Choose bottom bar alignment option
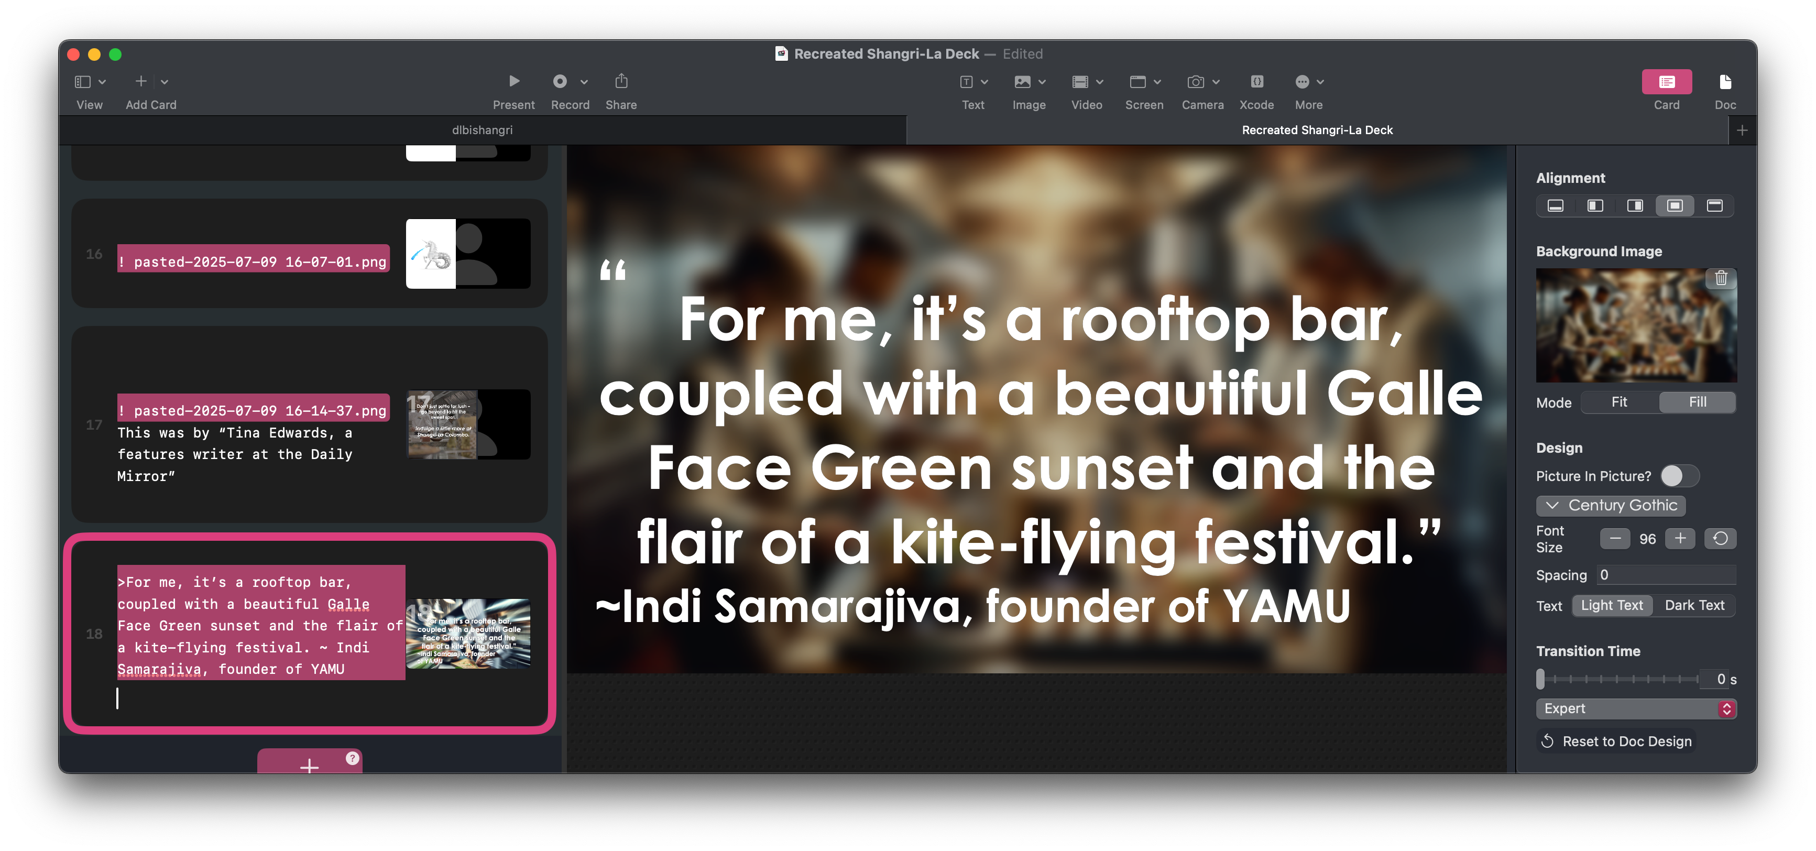 click(1556, 206)
